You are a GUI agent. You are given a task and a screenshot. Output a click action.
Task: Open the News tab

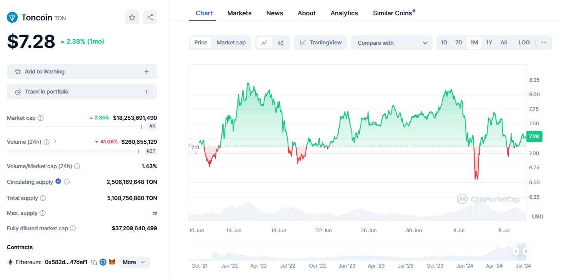tap(275, 13)
